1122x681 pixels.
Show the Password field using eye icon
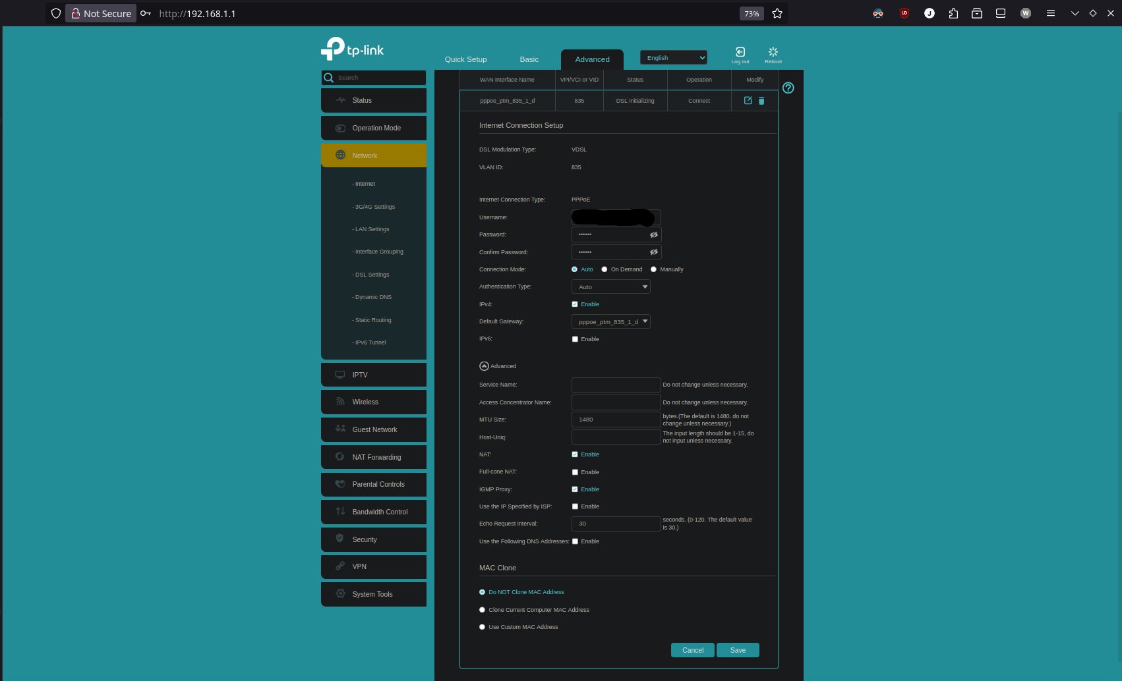[x=653, y=235]
